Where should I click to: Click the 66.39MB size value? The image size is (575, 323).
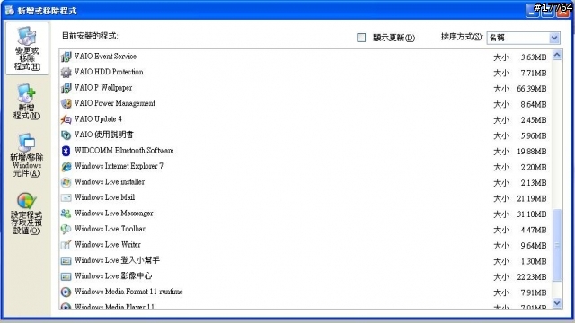pos(532,89)
